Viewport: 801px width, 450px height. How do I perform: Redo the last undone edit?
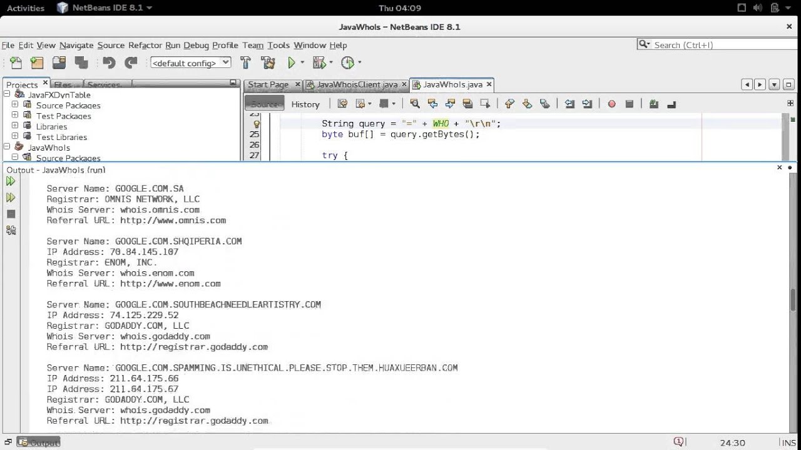131,62
